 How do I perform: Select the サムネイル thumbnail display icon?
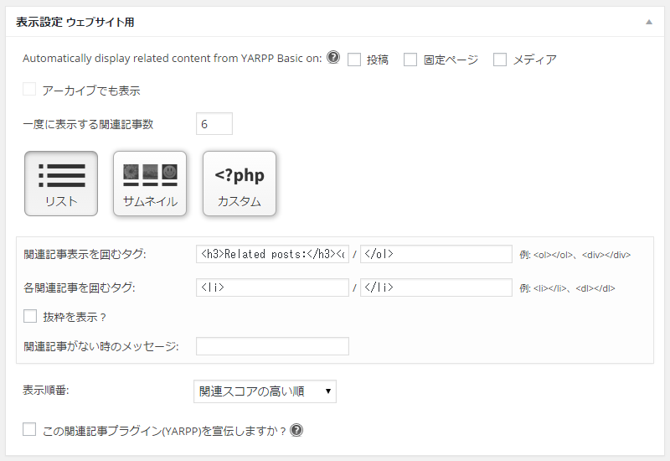[x=150, y=184]
